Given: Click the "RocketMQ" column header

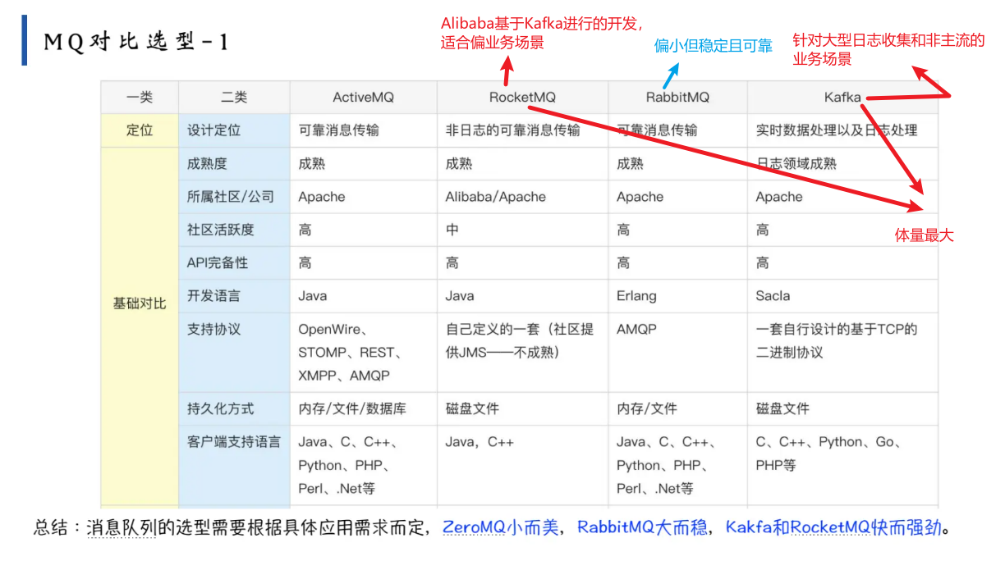Looking at the screenshot, I should 522,97.
